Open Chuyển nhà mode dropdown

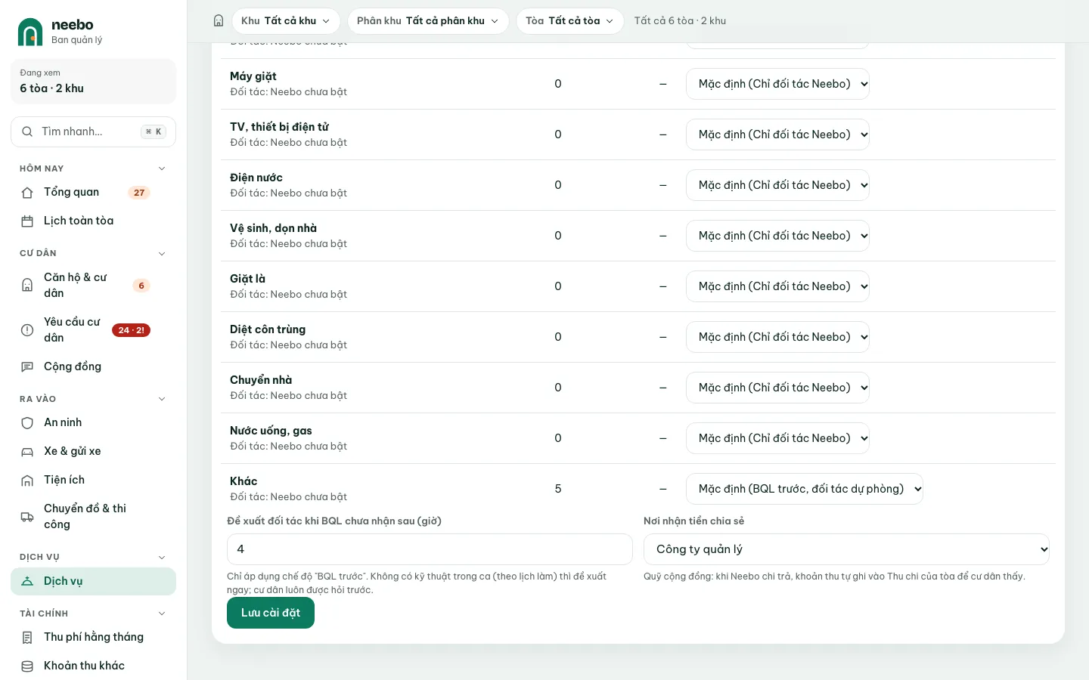coord(777,388)
